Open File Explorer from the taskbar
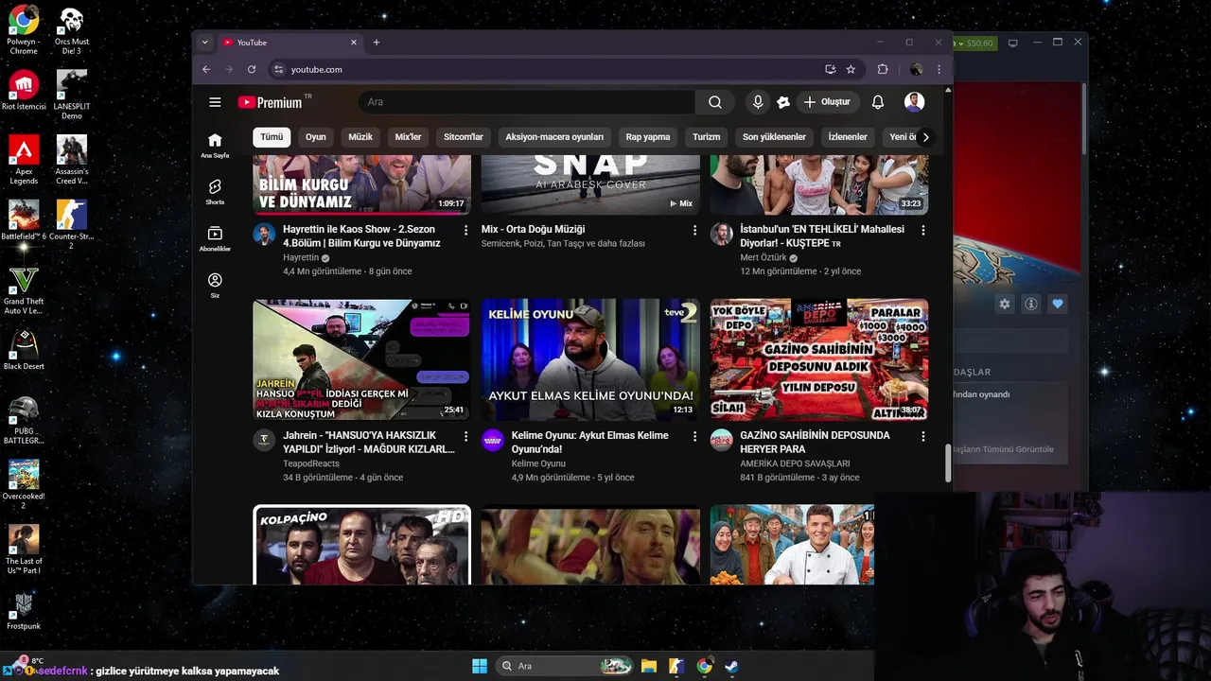1211x681 pixels. click(649, 666)
